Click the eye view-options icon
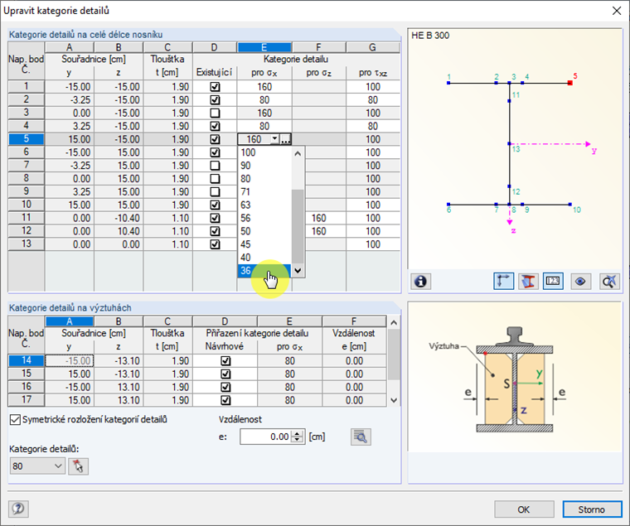 (582, 282)
